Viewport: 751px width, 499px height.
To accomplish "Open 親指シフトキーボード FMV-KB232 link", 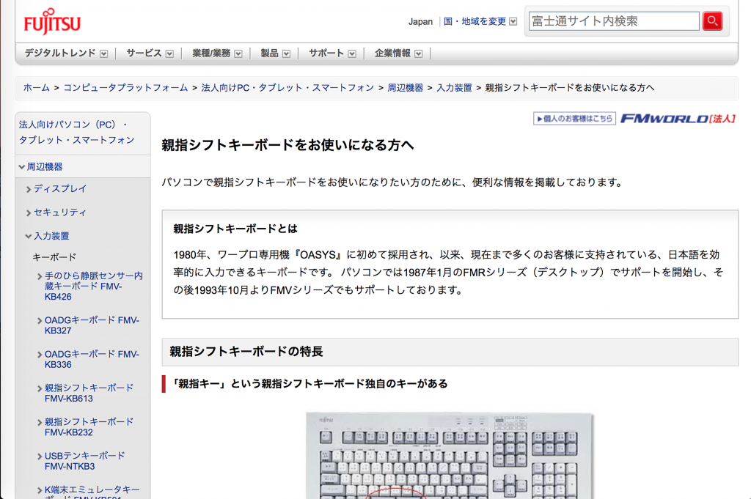I will [x=89, y=426].
